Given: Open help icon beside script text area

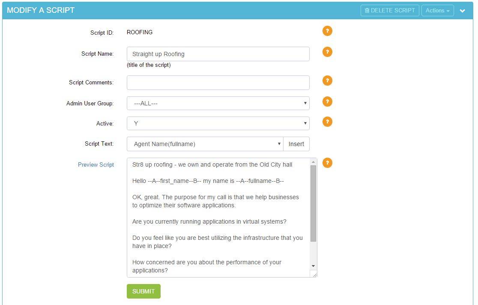Looking at the screenshot, I should pos(327,163).
